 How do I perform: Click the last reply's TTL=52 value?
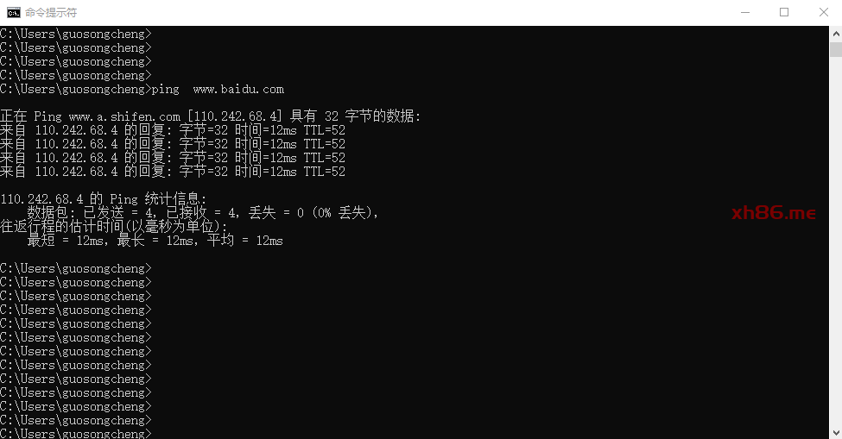coord(325,172)
